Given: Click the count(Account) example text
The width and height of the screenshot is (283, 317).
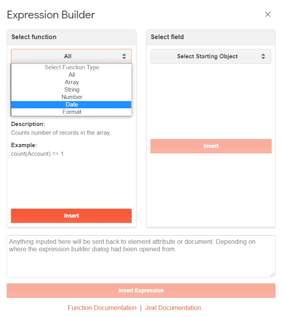Looking at the screenshot, I should point(37,154).
